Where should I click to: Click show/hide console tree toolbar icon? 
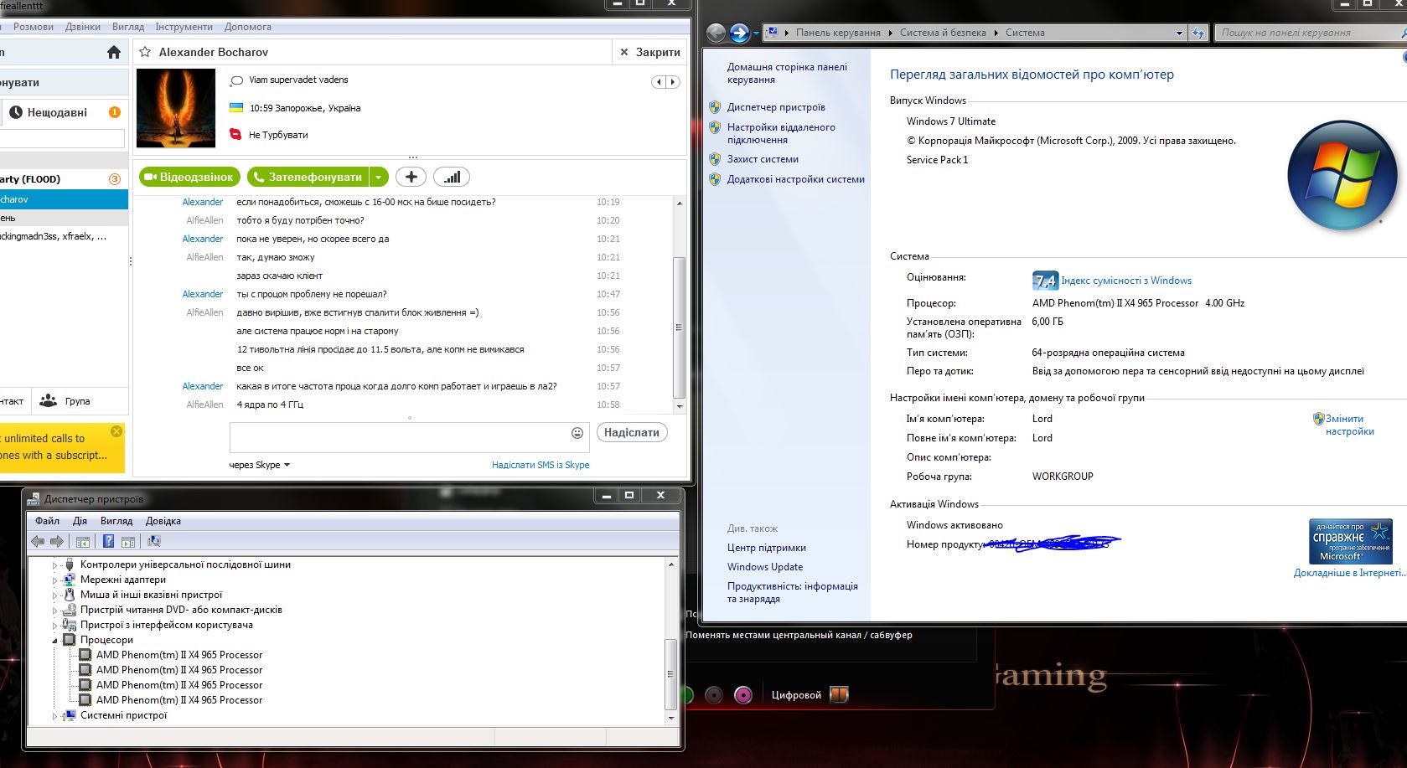click(83, 542)
